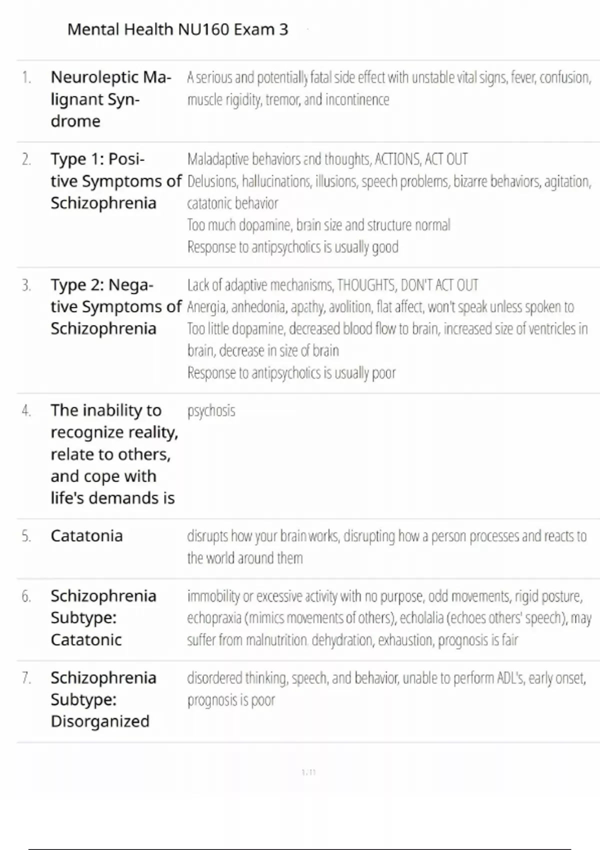The width and height of the screenshot is (600, 850).
Task: Click the "immobility or excessive activity" definition
Action: click(388, 617)
